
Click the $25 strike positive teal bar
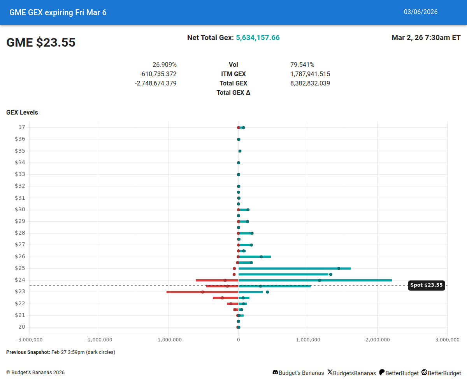pos(295,268)
